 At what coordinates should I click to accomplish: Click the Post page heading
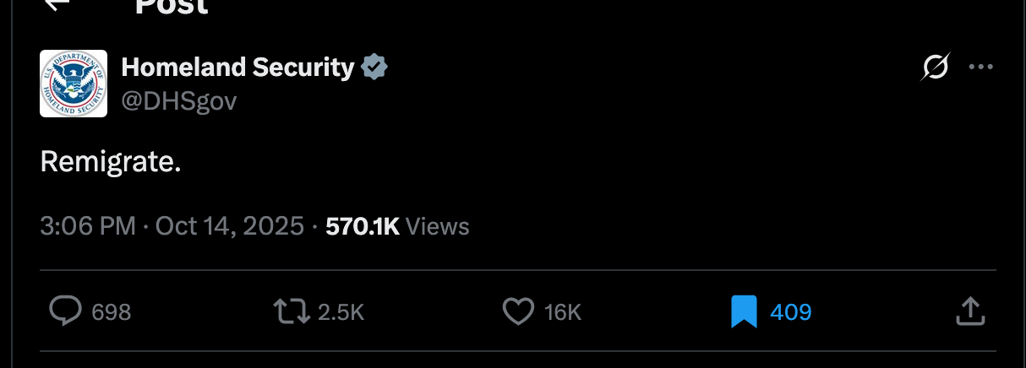pos(172,7)
